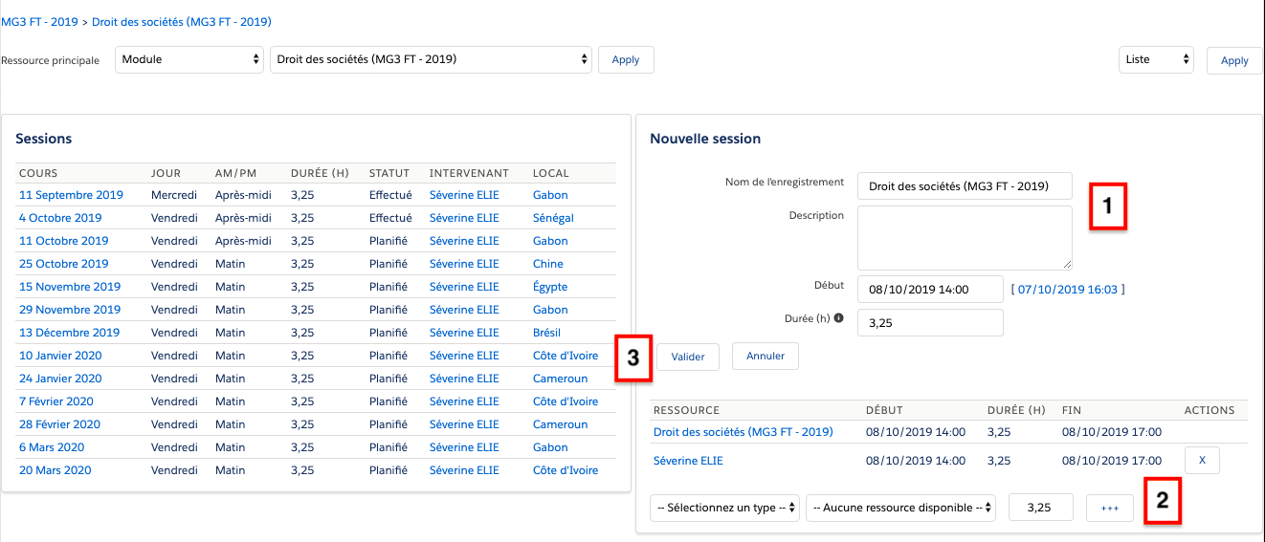Click Apply next to the Liste dropdown

pos(1233,60)
